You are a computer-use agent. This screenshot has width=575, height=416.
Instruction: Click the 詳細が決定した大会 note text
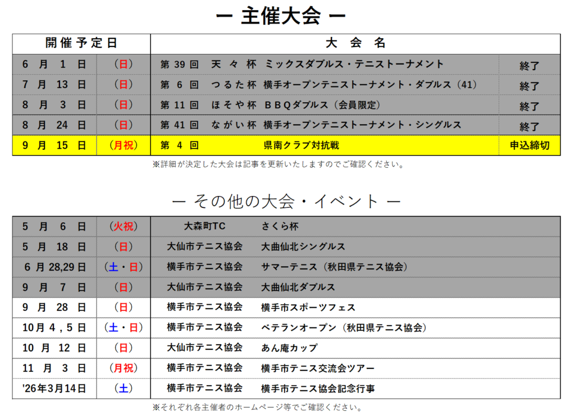(278, 164)
